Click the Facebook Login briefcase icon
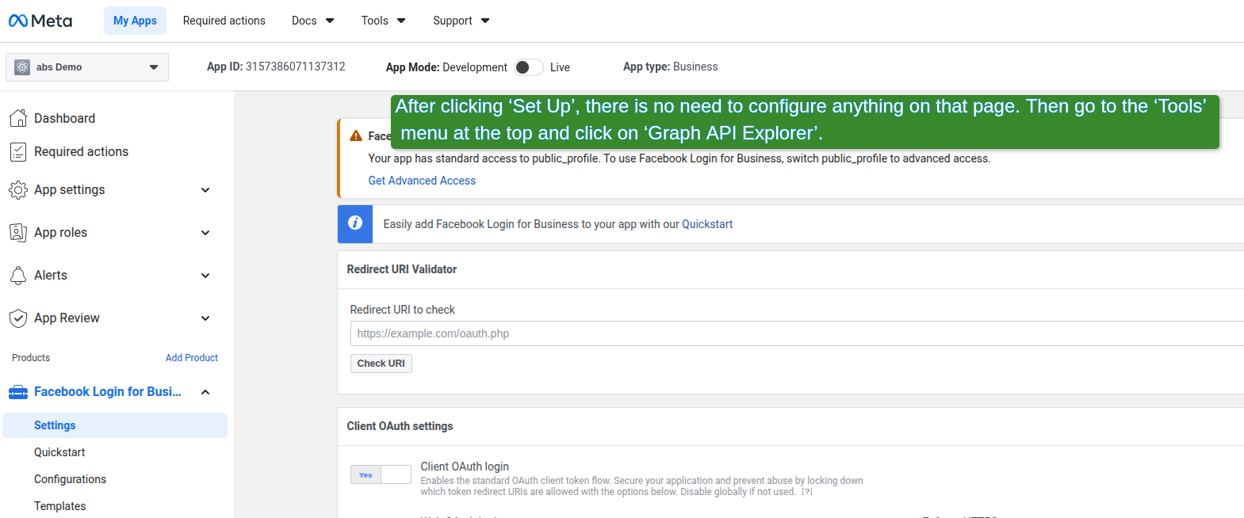Viewport: 1244px width, 518px height. tap(18, 392)
